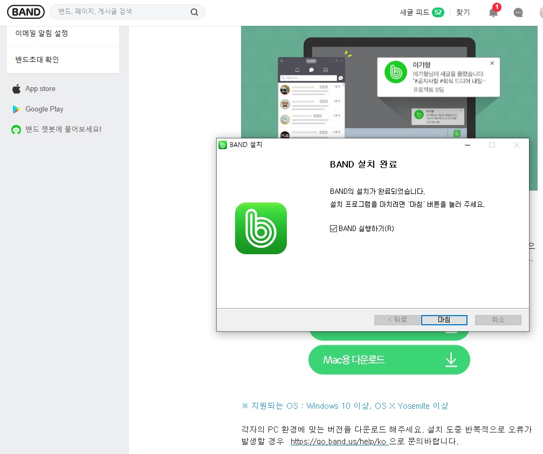Click the BAND 설치 완료 heading

click(x=363, y=164)
